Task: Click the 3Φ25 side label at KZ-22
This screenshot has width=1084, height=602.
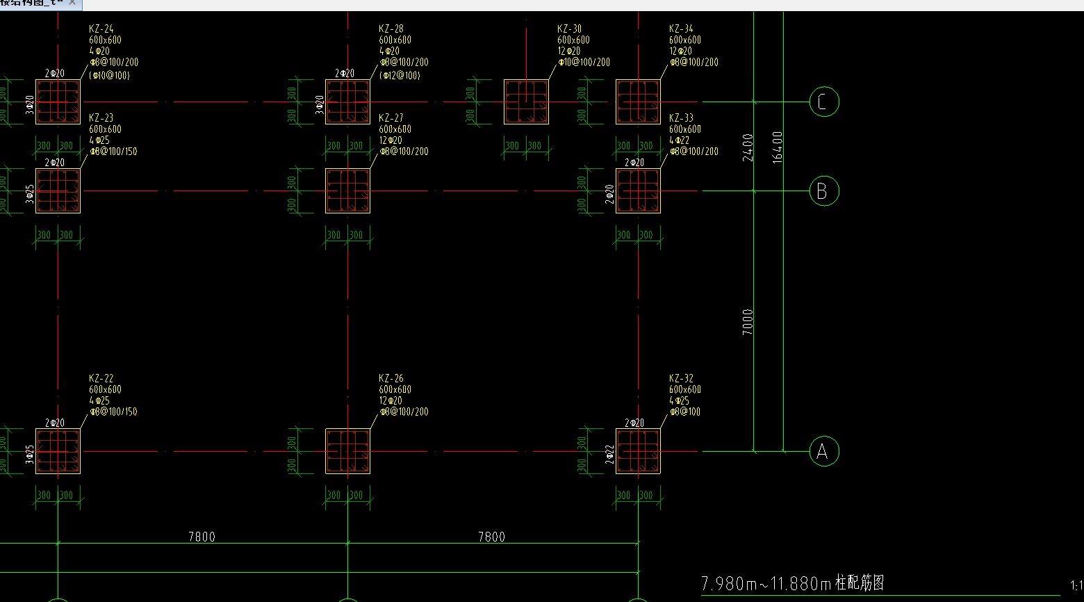Action: tap(30, 454)
